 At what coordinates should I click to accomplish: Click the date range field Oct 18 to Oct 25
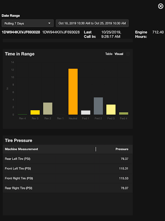tap(92, 23)
